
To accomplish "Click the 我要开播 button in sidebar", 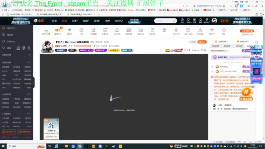I will [x=24, y=132].
